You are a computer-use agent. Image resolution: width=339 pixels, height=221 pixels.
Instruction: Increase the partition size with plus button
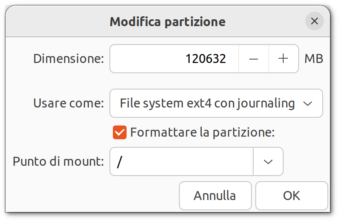tap(283, 59)
